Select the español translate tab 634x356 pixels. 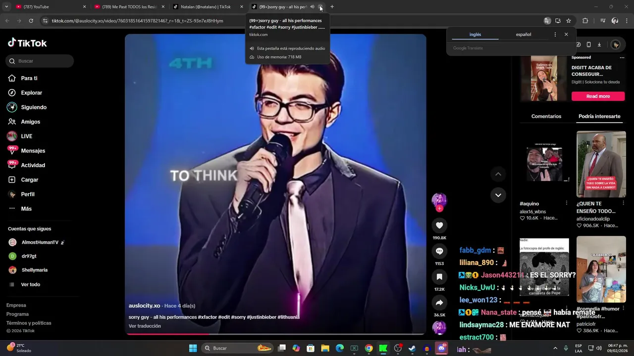point(524,35)
